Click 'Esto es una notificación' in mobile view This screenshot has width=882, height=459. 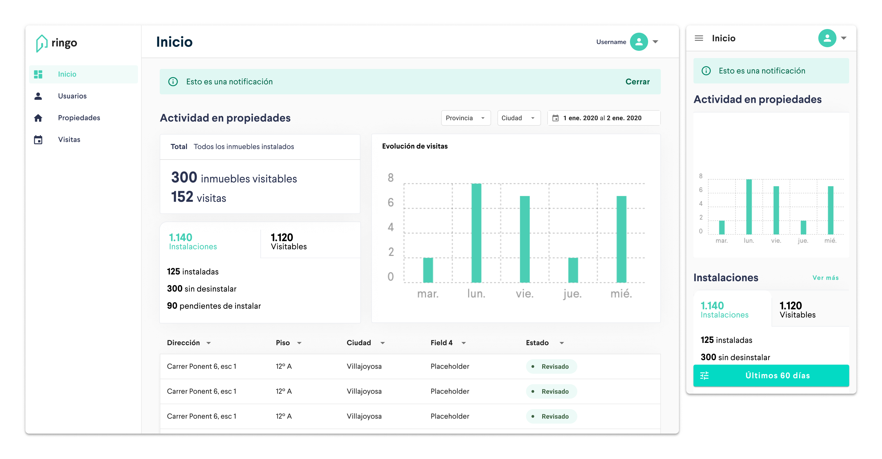click(762, 71)
